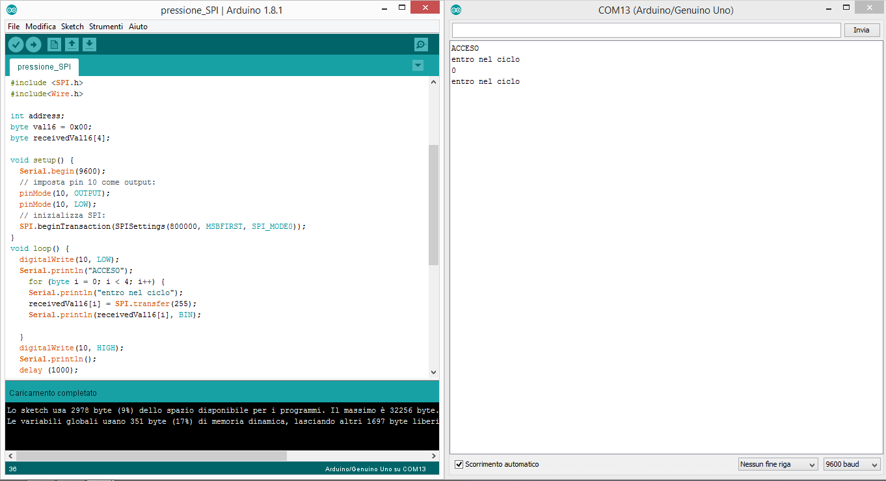Close the pressione_SPI Arduino window
Screen dimensions: 886x481
point(425,8)
